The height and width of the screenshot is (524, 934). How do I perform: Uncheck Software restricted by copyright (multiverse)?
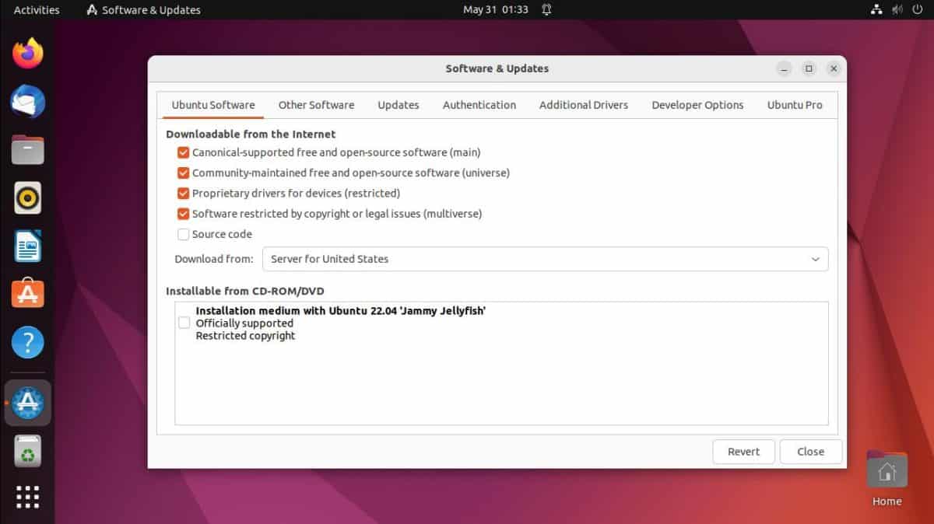coord(183,214)
